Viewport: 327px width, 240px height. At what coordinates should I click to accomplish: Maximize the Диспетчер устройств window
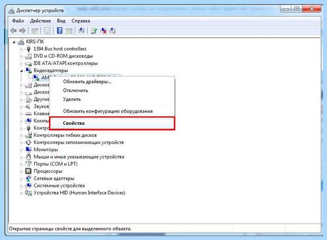[x=297, y=9]
